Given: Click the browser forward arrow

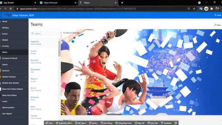Looking at the screenshot, I should 5,9.
